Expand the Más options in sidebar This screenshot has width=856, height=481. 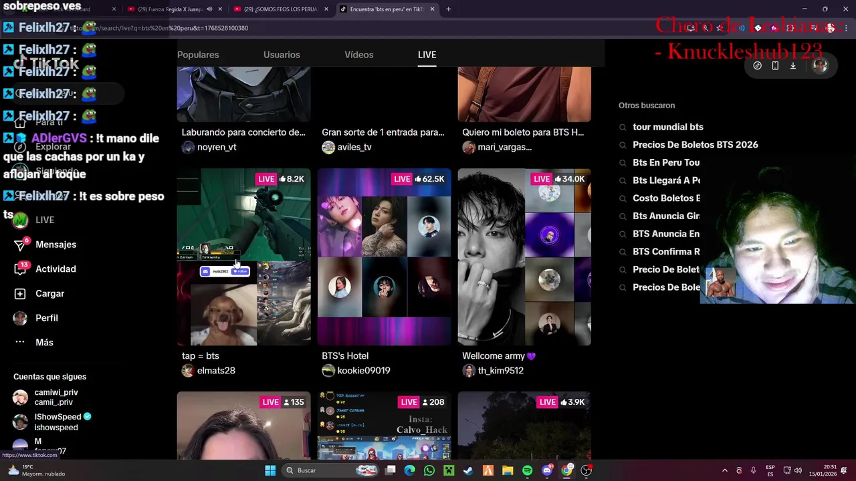(x=33, y=342)
